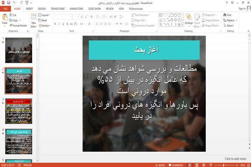Open the TRANSITIONS ribbon tab

58,9
